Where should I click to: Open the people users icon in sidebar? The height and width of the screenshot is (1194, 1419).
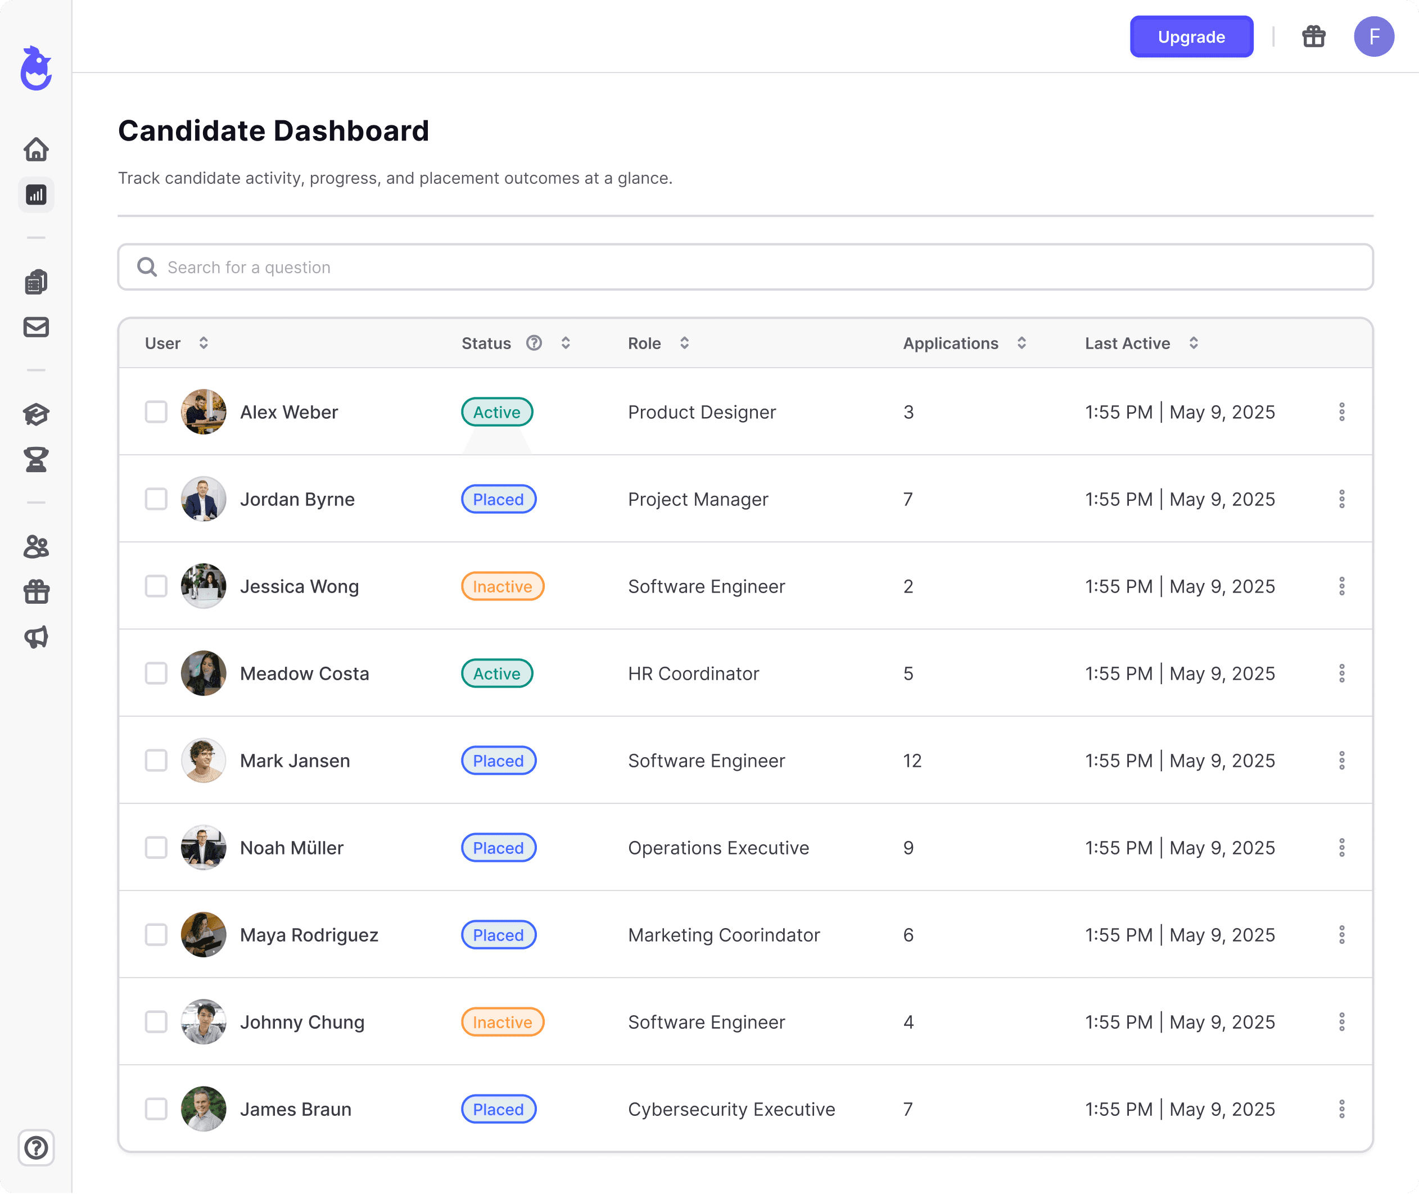[x=36, y=546]
